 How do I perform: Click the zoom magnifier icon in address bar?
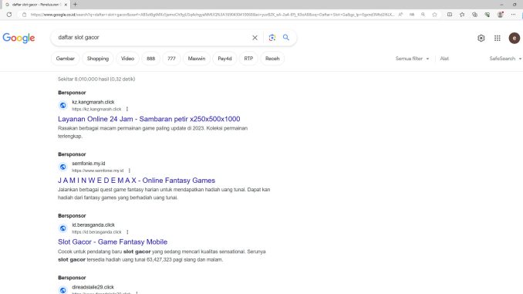pos(423,15)
